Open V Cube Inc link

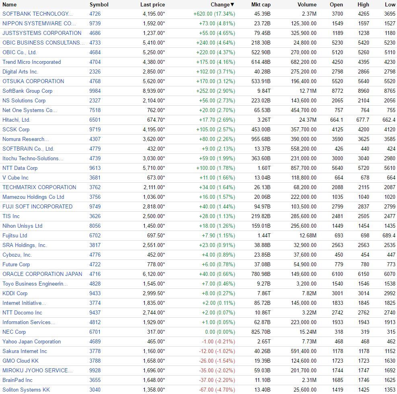(x=15, y=178)
